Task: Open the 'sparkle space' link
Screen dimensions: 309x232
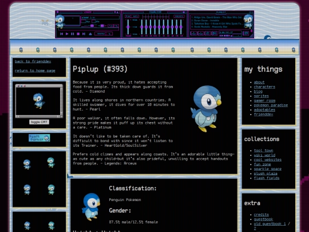Action: (267, 169)
